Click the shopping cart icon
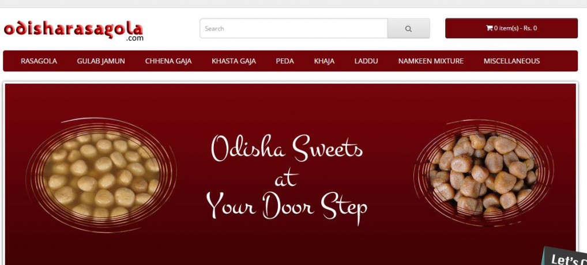Viewport: 587px width, 265px height. 490,28
